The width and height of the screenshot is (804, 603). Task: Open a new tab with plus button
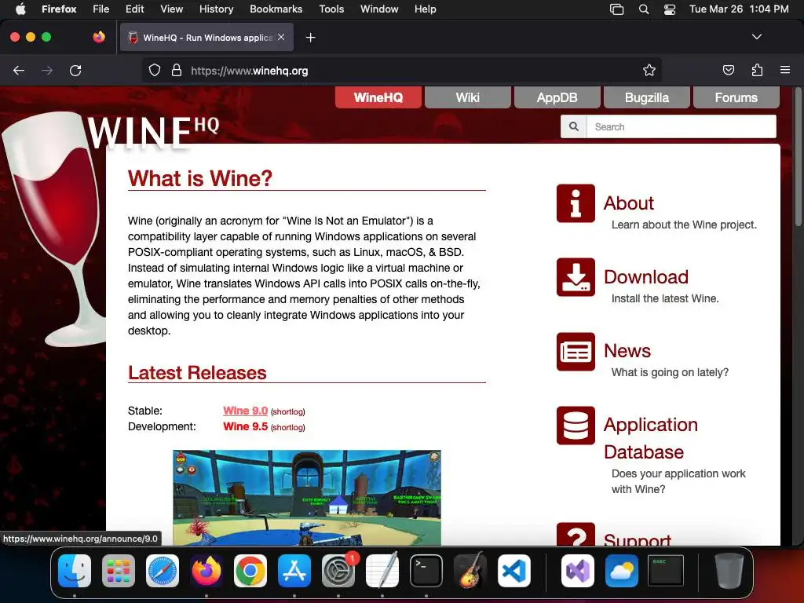[310, 38]
